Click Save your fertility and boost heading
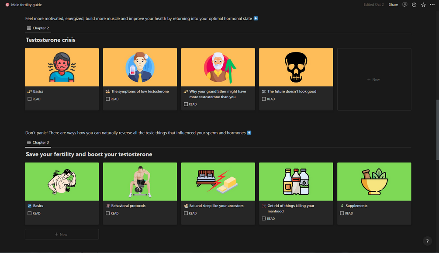Viewport: 439px width, 253px height. [89, 154]
